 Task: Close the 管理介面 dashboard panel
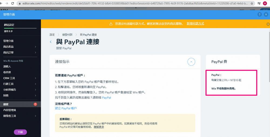[266, 15]
